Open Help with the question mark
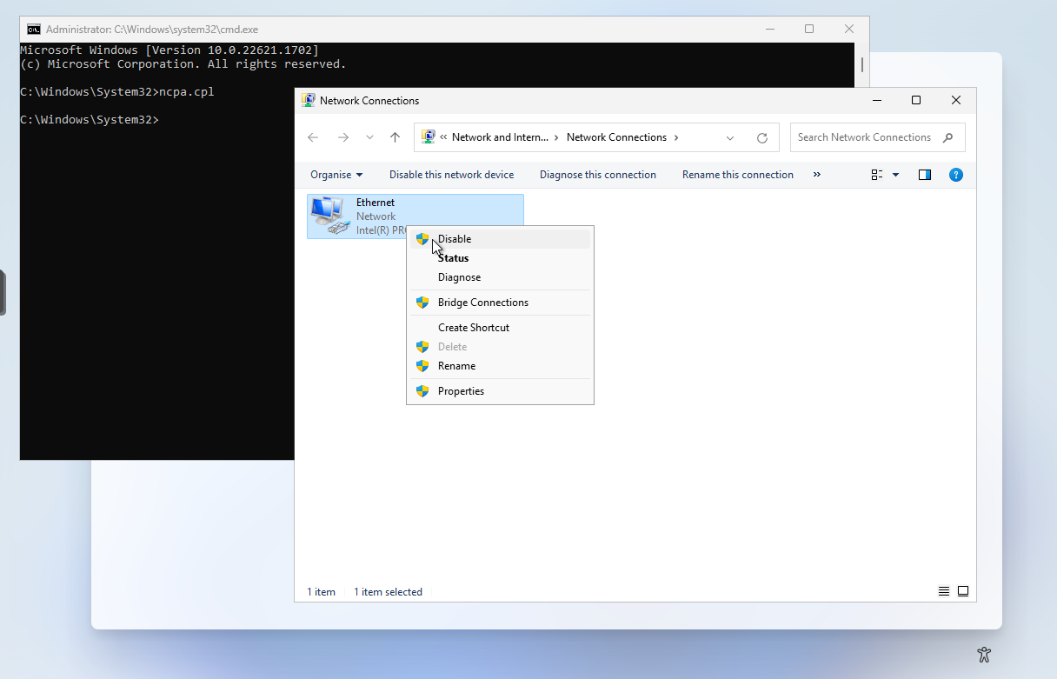The image size is (1057, 679). click(x=956, y=175)
